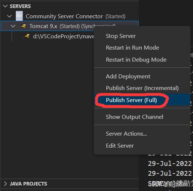Choose Edit Server from context menu
The height and width of the screenshot is (191, 193).
pos(142,146)
